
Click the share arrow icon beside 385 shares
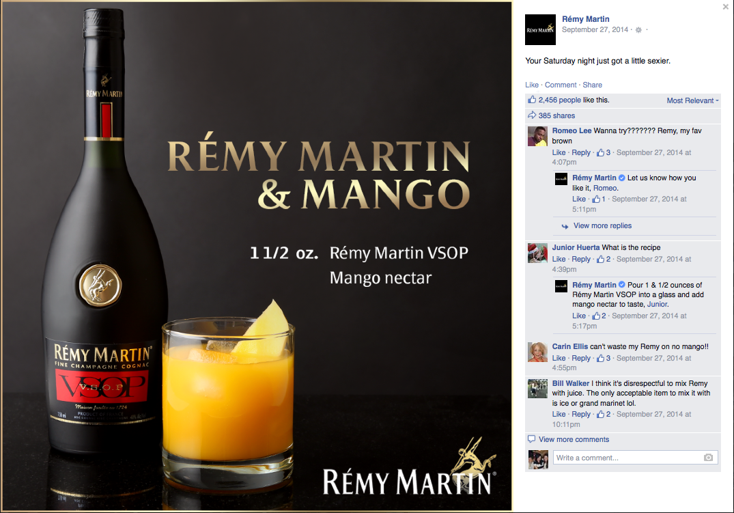(x=532, y=115)
